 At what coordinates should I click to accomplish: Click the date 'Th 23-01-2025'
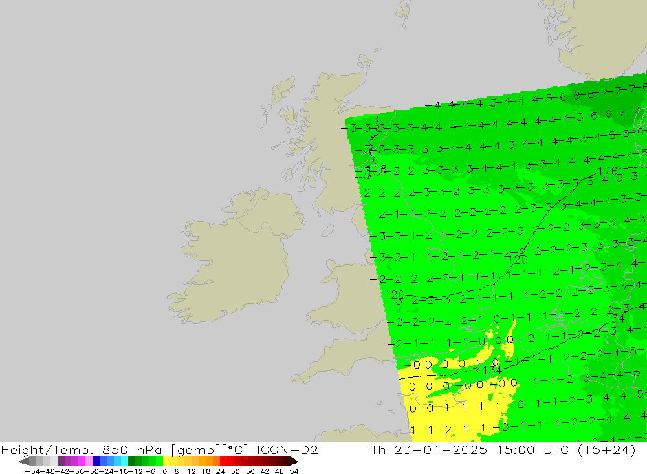[x=429, y=449]
